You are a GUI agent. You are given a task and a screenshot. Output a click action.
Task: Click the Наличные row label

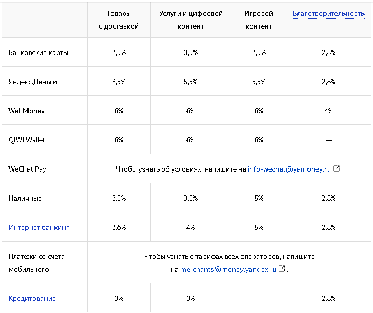click(25, 198)
